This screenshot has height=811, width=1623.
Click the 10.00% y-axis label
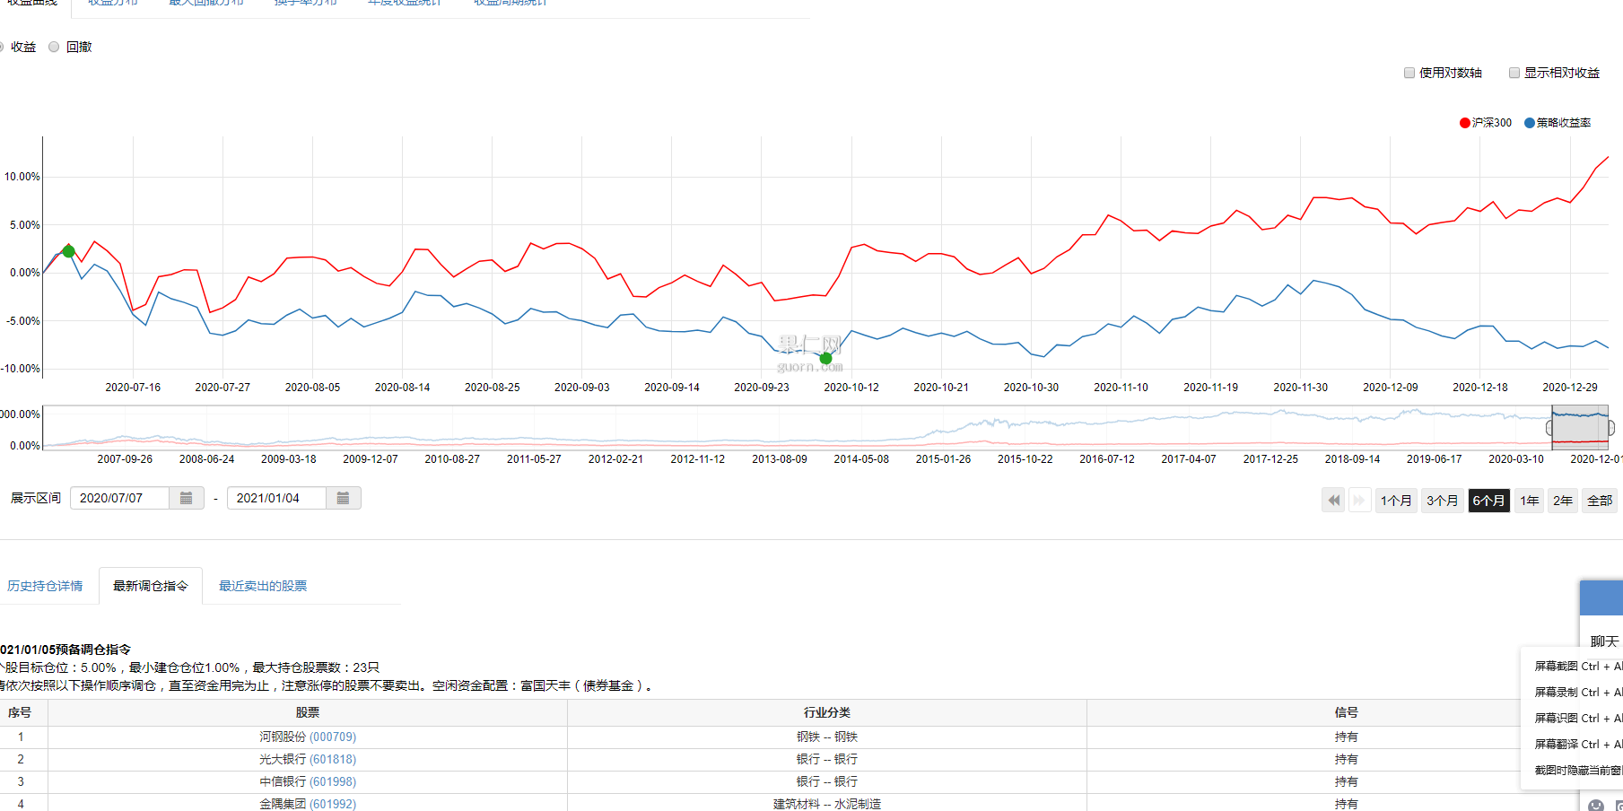pos(22,177)
